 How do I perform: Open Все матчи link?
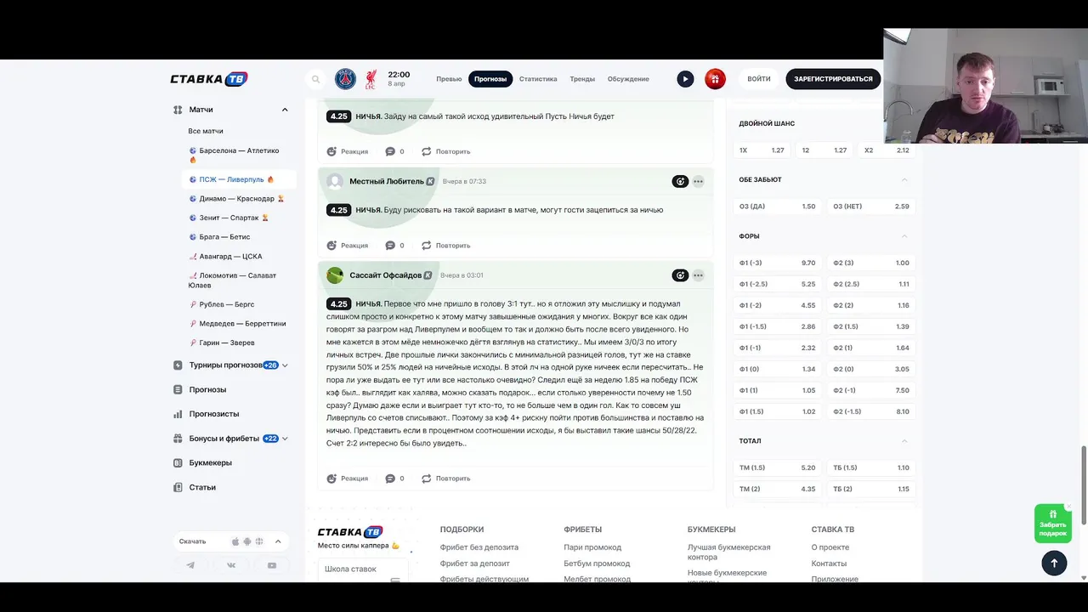(206, 131)
